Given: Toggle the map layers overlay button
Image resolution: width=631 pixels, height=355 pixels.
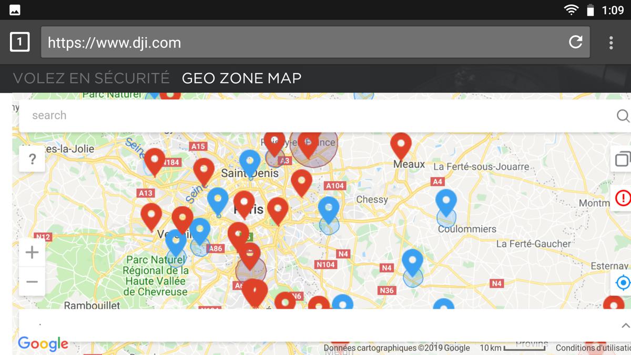Looking at the screenshot, I should [x=623, y=158].
